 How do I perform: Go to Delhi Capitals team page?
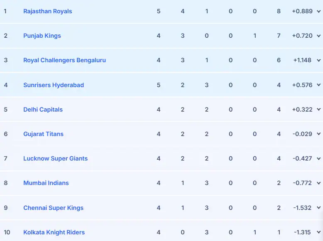(43, 110)
